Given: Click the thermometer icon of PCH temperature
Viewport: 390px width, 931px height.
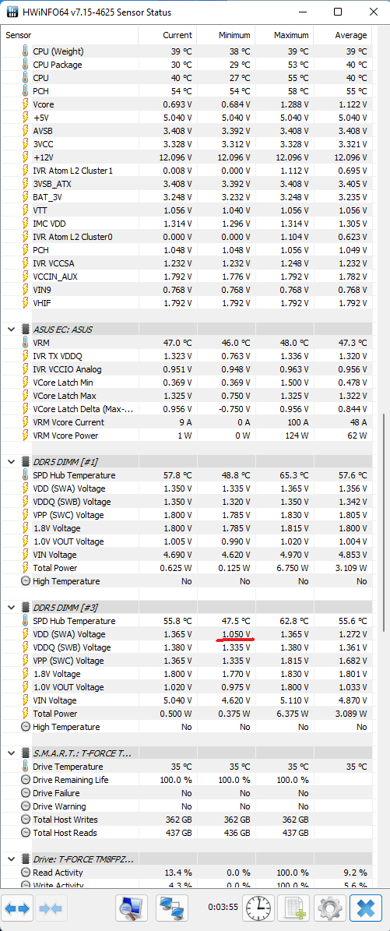Looking at the screenshot, I should point(26,91).
